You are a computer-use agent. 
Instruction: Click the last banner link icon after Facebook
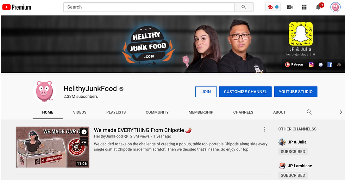[x=339, y=65]
